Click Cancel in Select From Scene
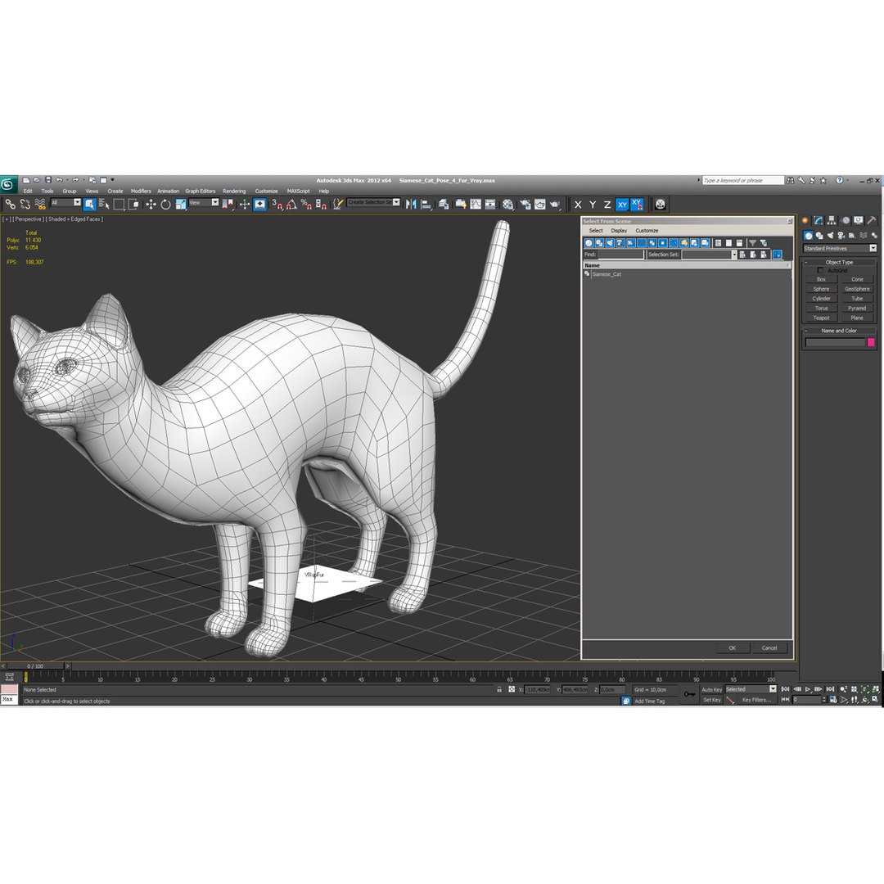Image resolution: width=884 pixels, height=884 pixels. [x=769, y=647]
